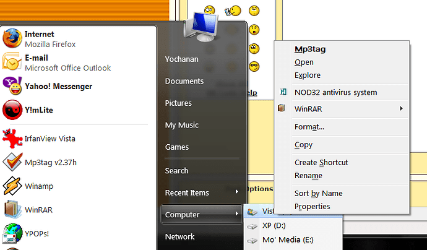Select the surprised emoticon under top-right smiley
427x250 pixels.
254,30
